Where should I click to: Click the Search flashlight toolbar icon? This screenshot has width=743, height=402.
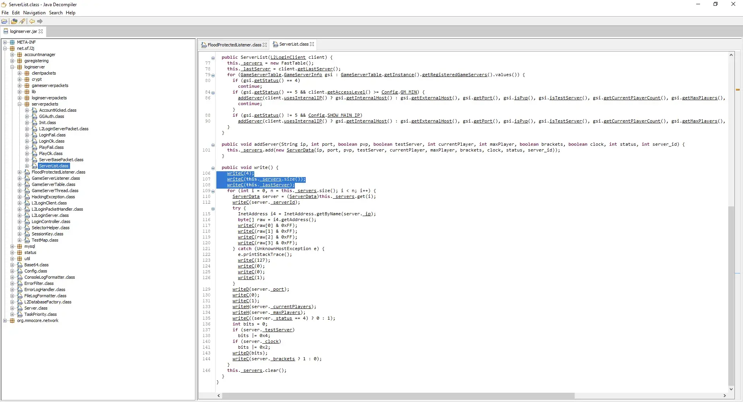(x=22, y=22)
